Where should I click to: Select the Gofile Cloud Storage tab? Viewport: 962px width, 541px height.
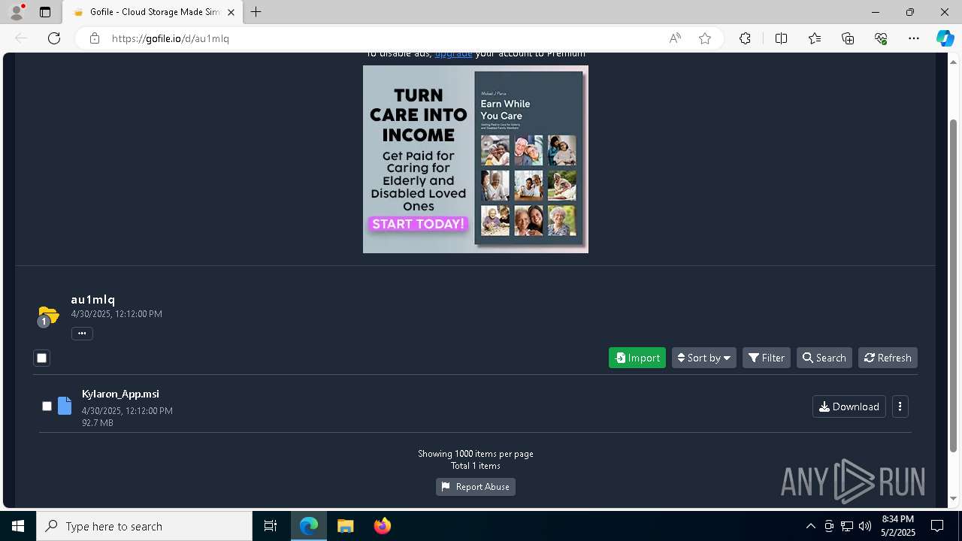click(x=152, y=12)
